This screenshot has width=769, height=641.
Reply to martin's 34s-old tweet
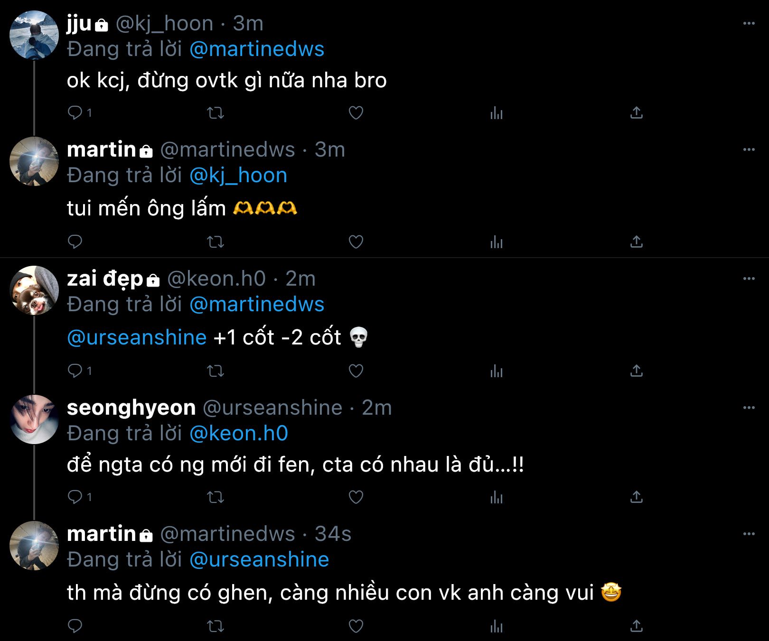(75, 626)
